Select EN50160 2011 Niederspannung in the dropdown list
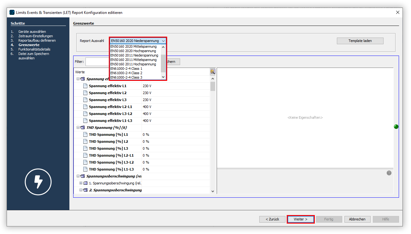Viewport: 411px width, 234px height. (134, 55)
